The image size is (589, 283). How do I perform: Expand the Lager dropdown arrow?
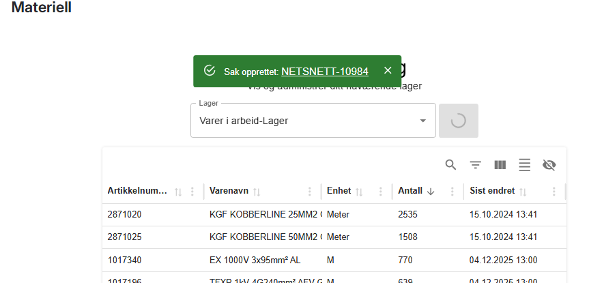click(x=422, y=121)
